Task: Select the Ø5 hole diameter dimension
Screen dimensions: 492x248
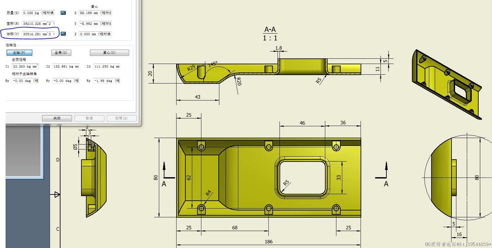Action: point(76,147)
